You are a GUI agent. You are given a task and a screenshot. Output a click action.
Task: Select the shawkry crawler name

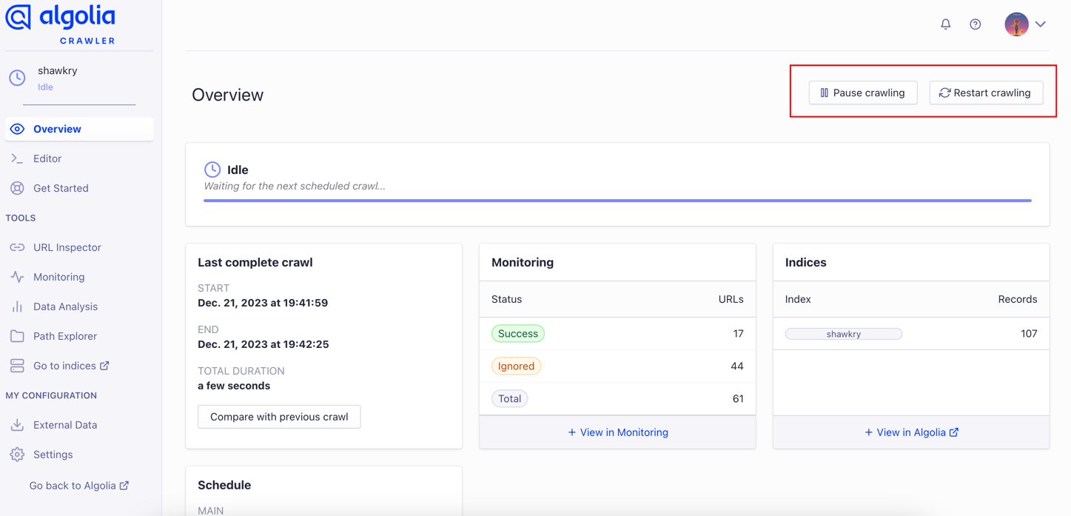click(58, 71)
